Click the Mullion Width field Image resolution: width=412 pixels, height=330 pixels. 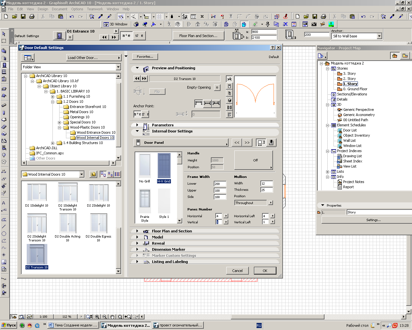(x=267, y=183)
